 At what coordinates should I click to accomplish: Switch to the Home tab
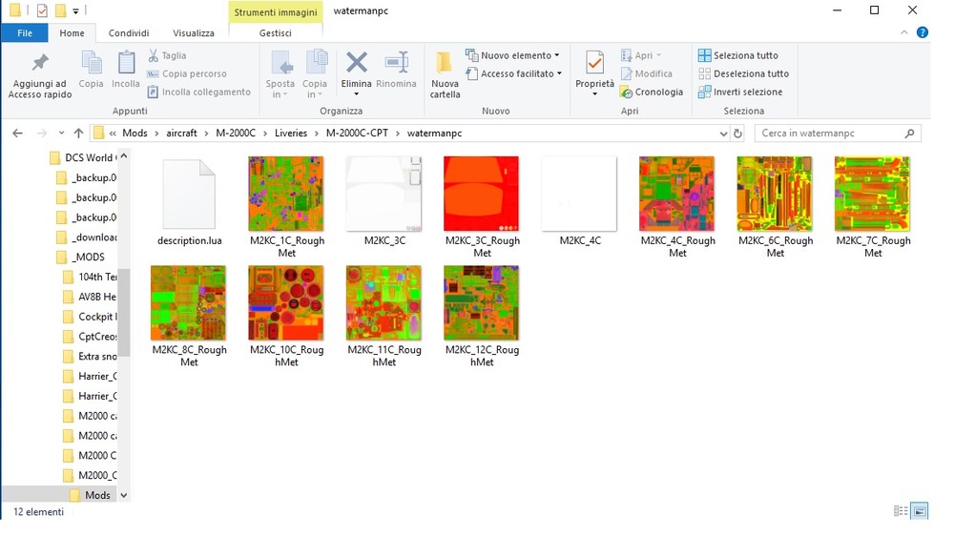coord(72,32)
